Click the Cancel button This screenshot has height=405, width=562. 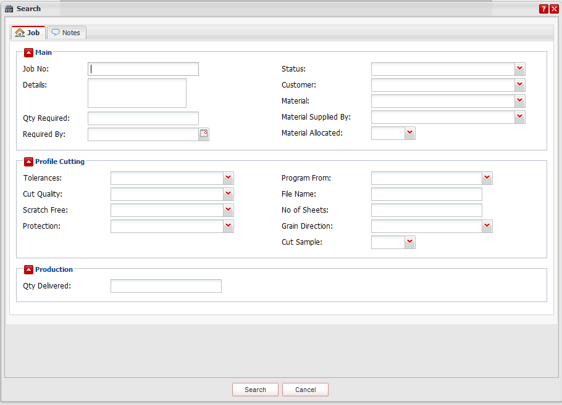click(x=305, y=390)
